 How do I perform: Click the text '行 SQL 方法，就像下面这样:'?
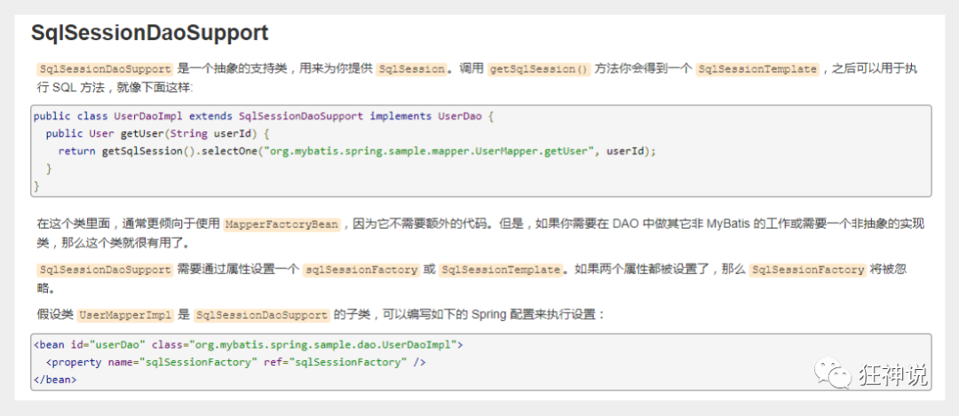pos(115,88)
